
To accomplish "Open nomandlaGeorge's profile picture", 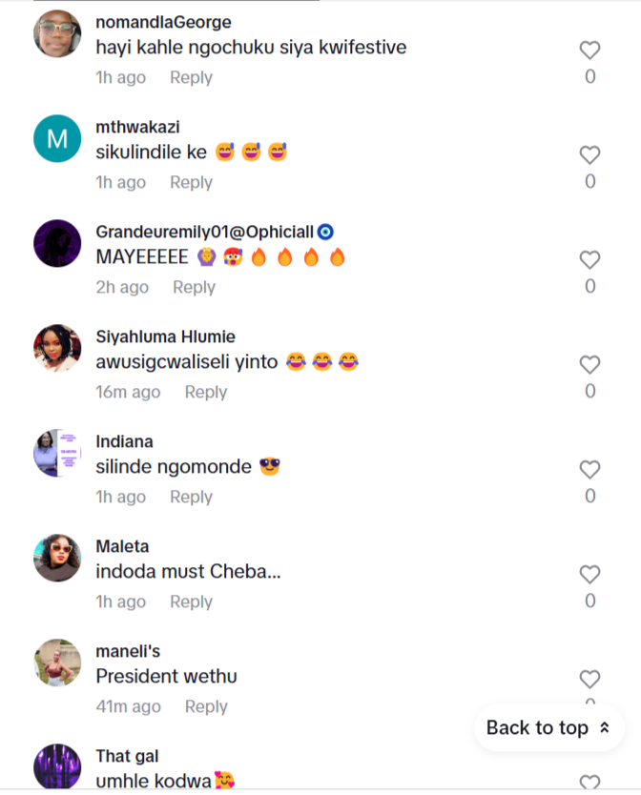I will [x=57, y=34].
